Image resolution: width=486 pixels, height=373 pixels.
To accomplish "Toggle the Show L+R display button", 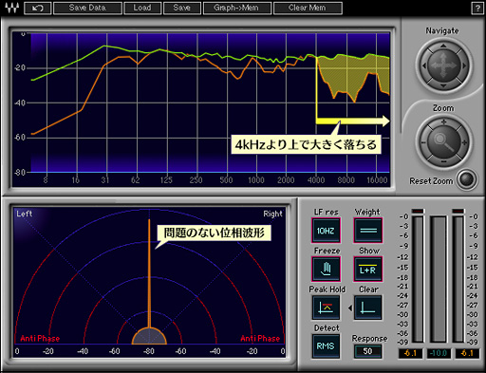I will [368, 269].
